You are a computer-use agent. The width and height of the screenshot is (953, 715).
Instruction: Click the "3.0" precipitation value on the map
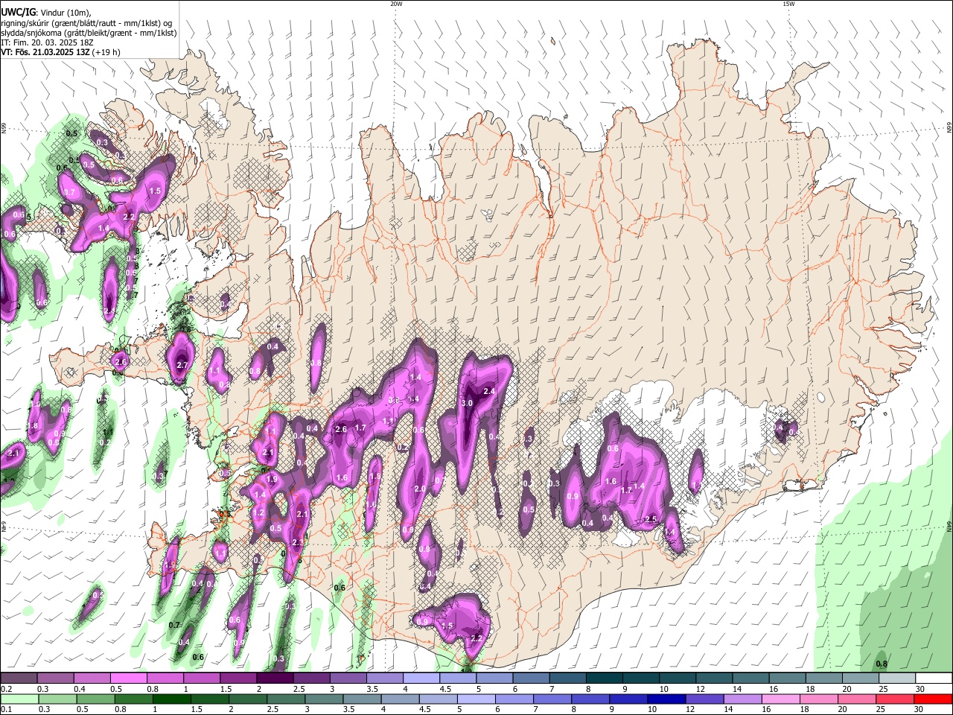467,403
